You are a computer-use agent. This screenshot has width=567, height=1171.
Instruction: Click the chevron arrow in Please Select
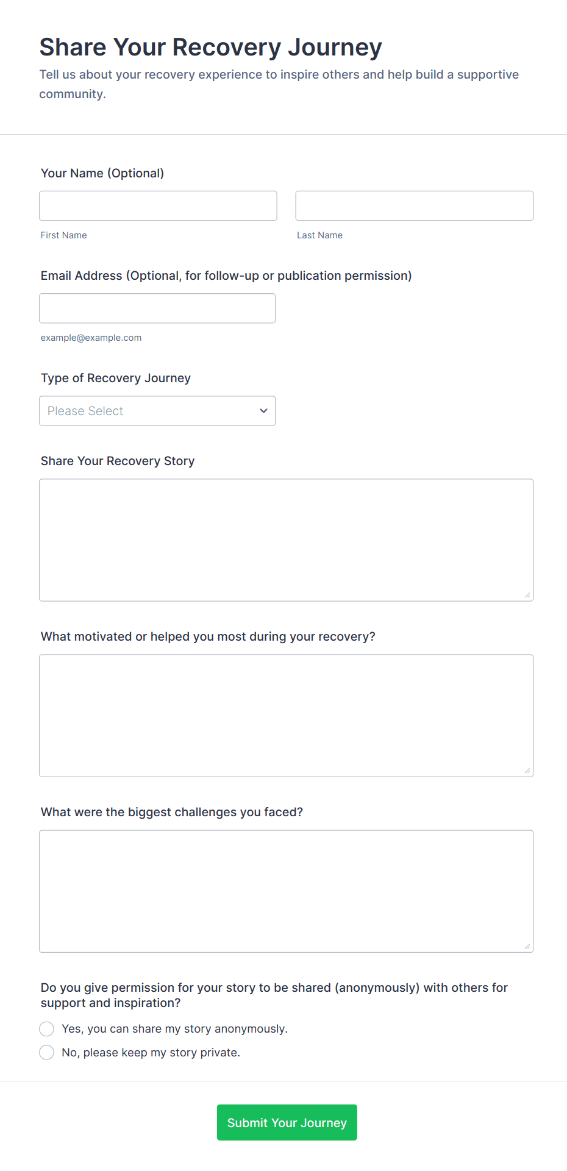click(263, 411)
